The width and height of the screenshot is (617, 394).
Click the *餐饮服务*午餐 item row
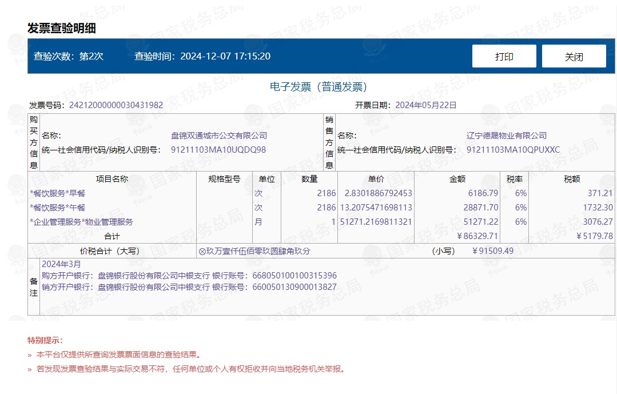[321, 208]
